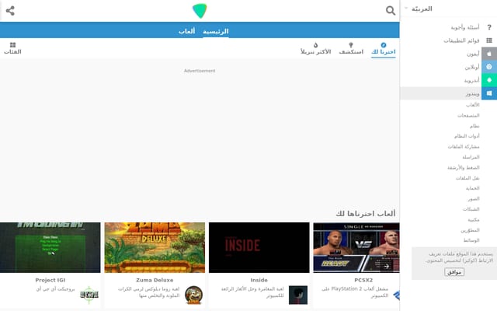
Task: Open الضغط والأرشفة category in sidebar
Action: click(464, 168)
